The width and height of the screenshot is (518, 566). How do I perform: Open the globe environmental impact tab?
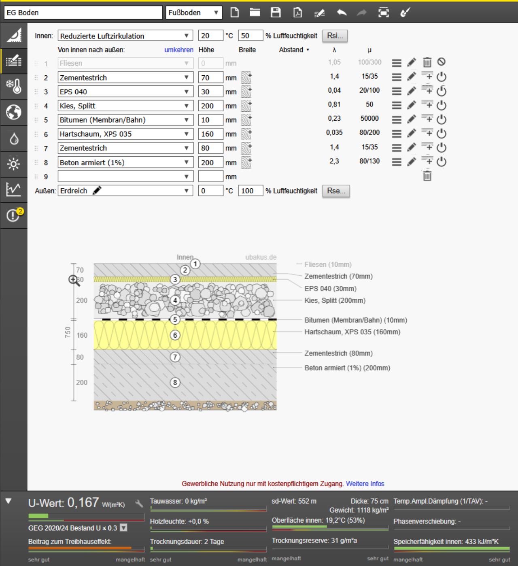pyautogui.click(x=13, y=112)
